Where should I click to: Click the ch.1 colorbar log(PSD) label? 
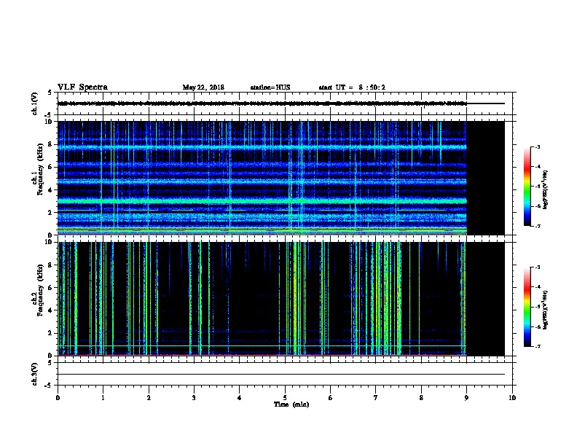click(545, 190)
